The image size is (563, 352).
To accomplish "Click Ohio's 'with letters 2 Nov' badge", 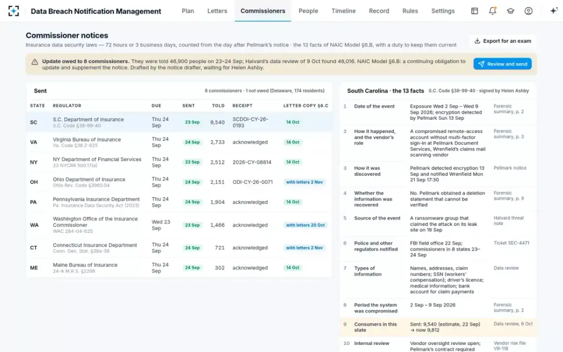I will click(x=304, y=182).
